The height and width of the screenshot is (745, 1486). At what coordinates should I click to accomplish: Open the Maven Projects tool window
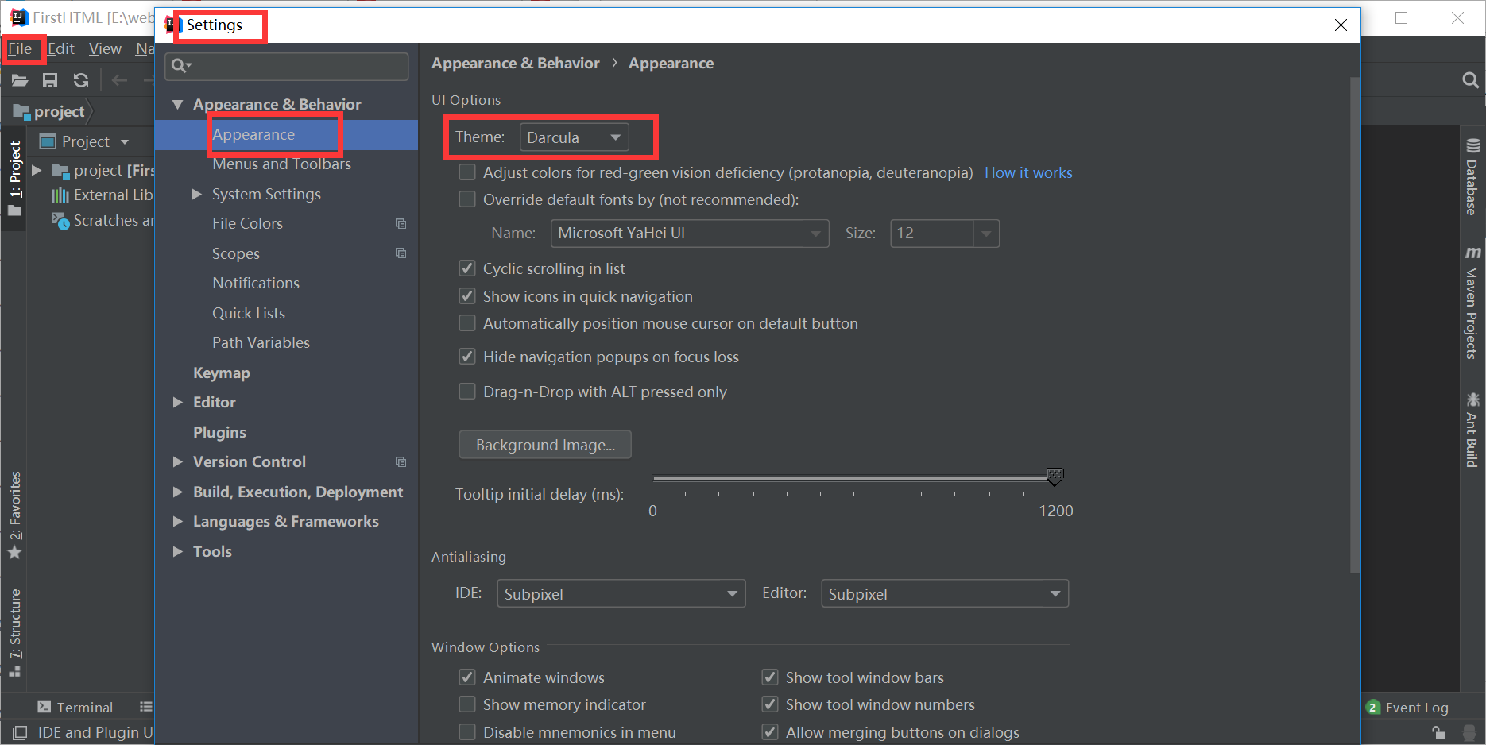[x=1472, y=302]
